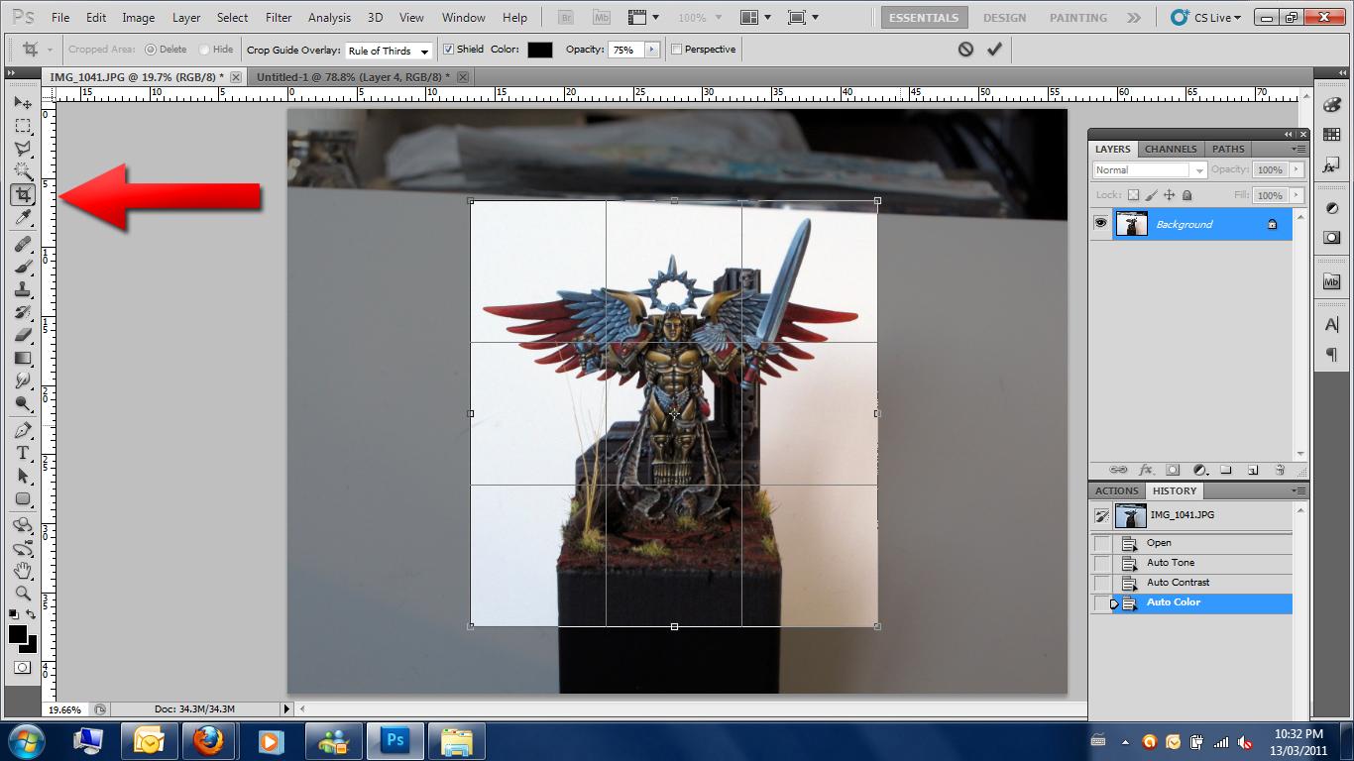The width and height of the screenshot is (1354, 761).
Task: Open the Character panel icon
Action: coord(1331,325)
